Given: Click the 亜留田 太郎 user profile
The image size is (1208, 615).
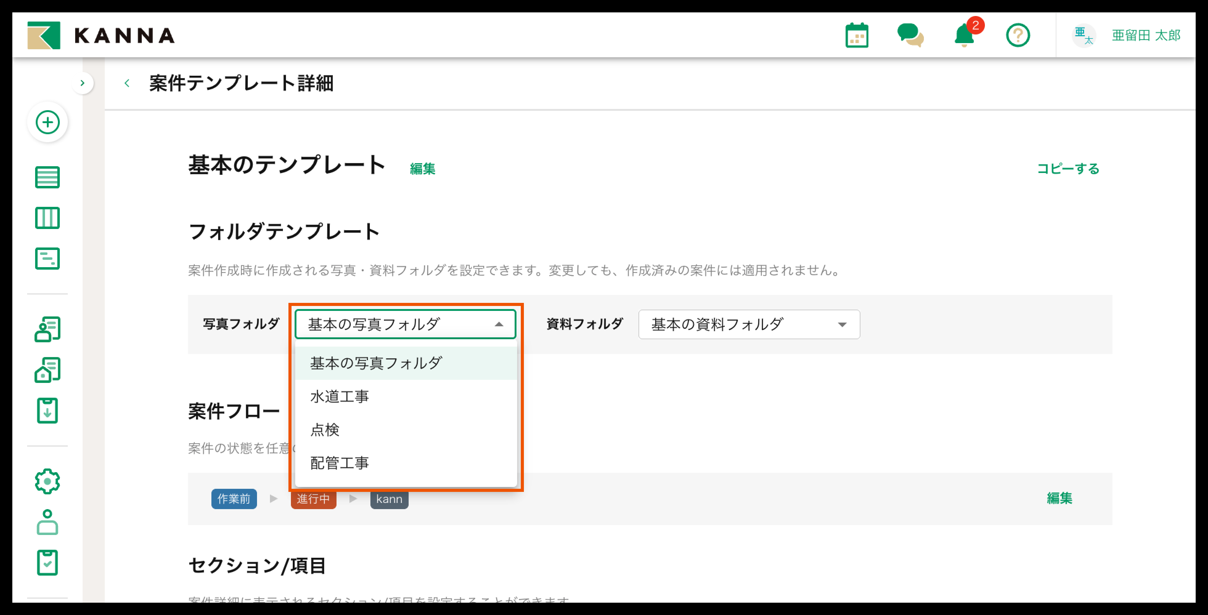Looking at the screenshot, I should [x=1145, y=36].
